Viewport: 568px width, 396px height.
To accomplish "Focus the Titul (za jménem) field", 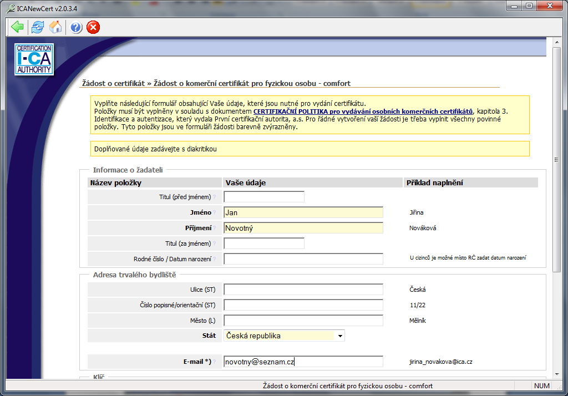I will tap(264, 243).
